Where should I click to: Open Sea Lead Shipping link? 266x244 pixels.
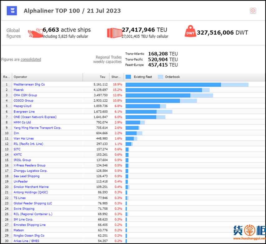click(26, 176)
